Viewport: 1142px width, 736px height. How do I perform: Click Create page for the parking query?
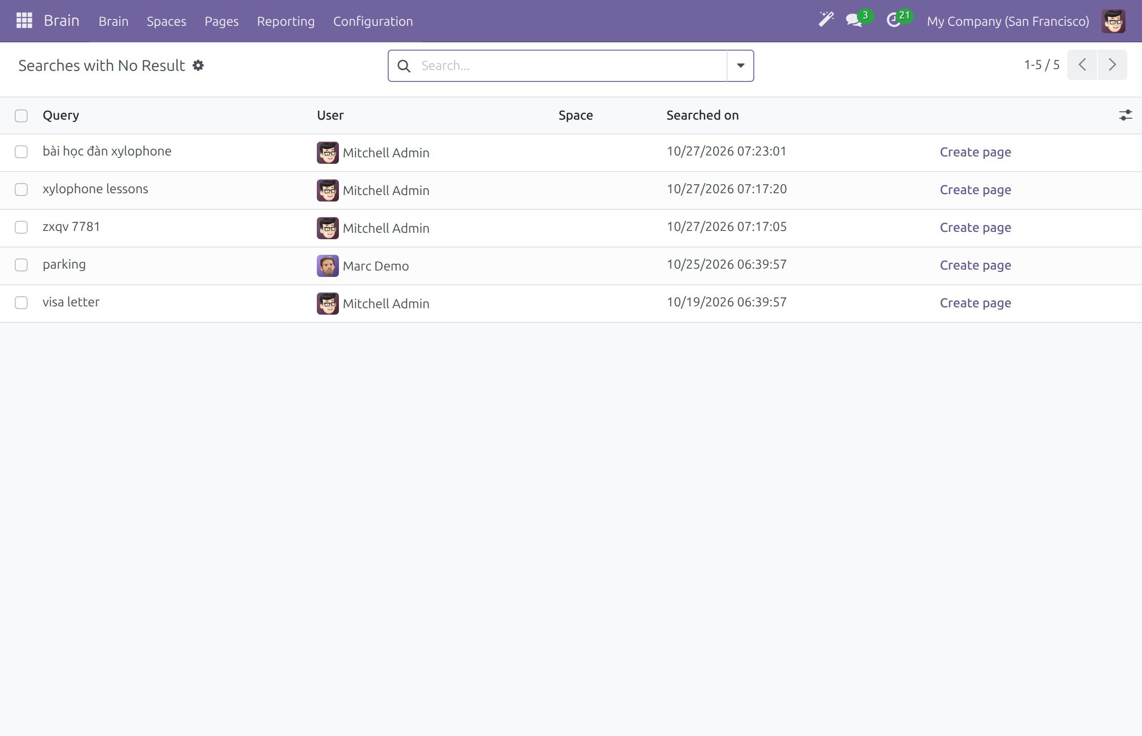(x=975, y=265)
